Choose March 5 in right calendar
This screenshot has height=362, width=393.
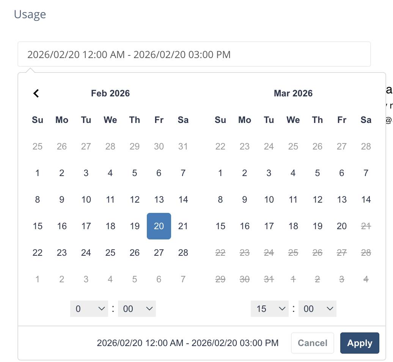pyautogui.click(x=318, y=173)
